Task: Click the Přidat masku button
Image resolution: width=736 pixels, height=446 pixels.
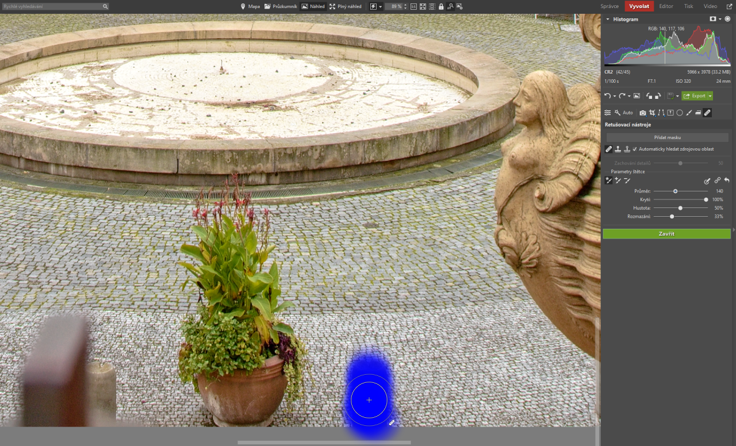Action: [x=667, y=137]
